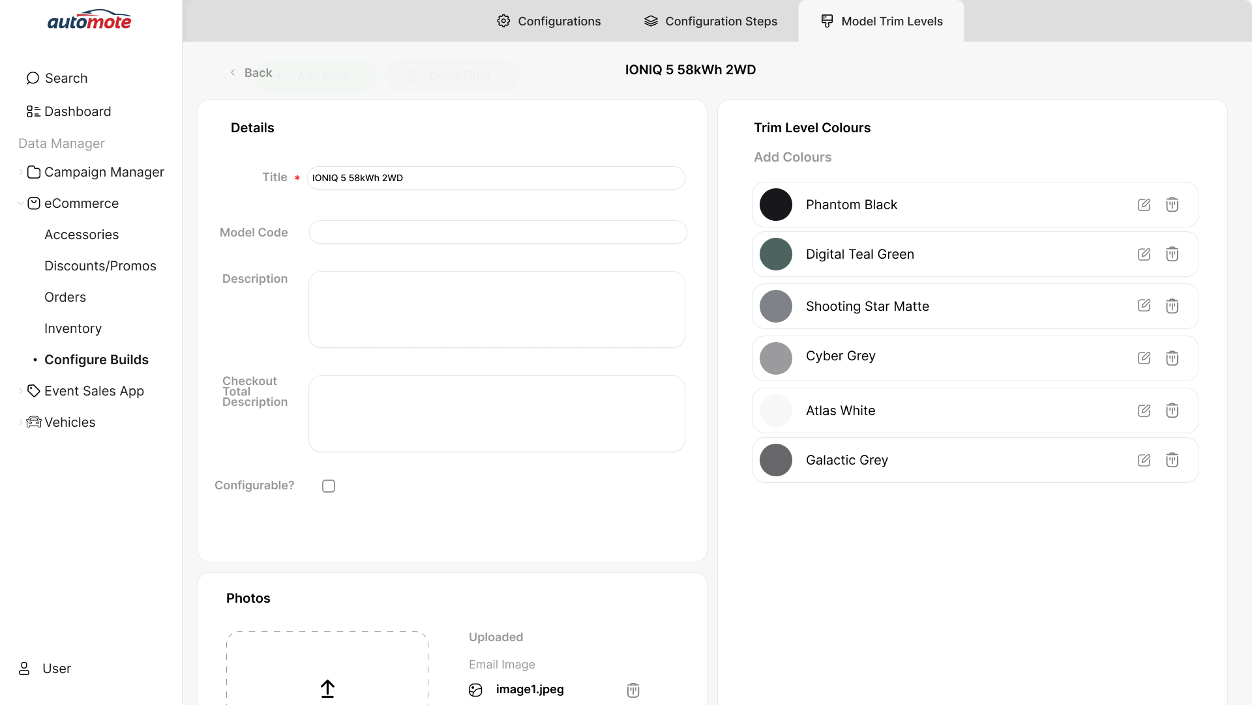Edit the Atlas White colour
Screen dimensions: 1252x705
tap(1144, 410)
